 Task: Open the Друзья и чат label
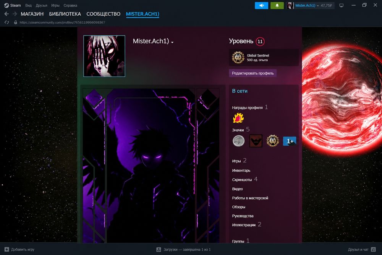point(358,249)
